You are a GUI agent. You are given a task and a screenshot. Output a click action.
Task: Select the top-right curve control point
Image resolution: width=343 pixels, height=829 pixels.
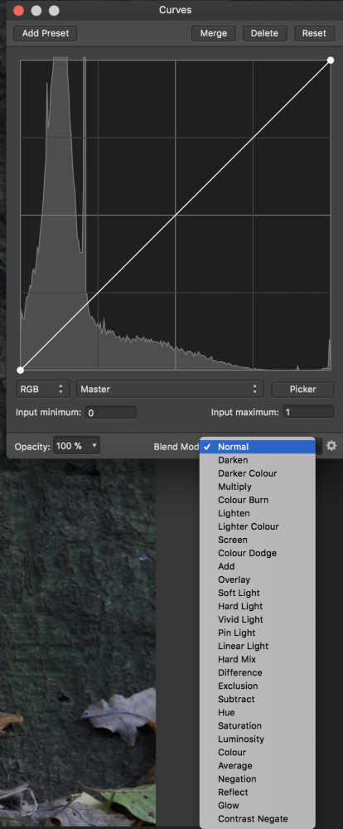(x=331, y=61)
